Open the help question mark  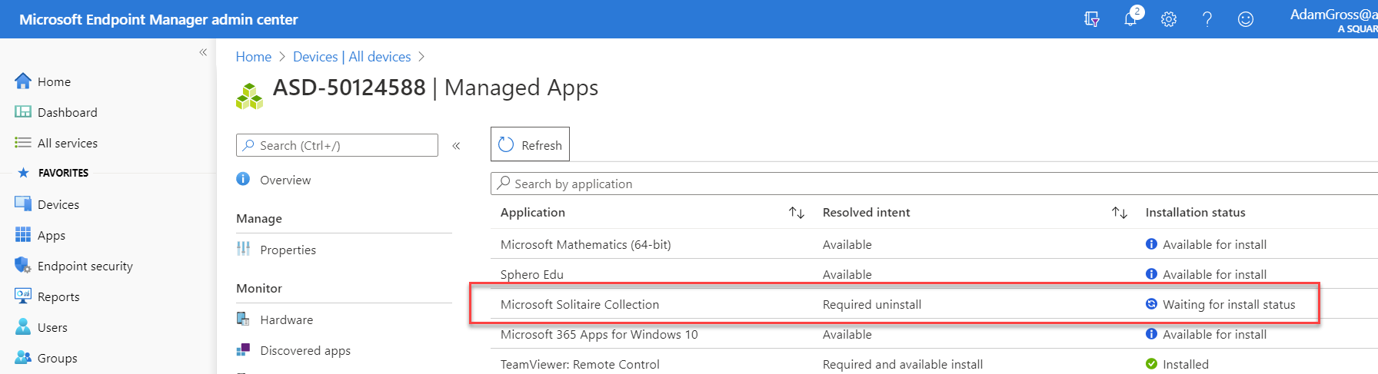click(1207, 19)
